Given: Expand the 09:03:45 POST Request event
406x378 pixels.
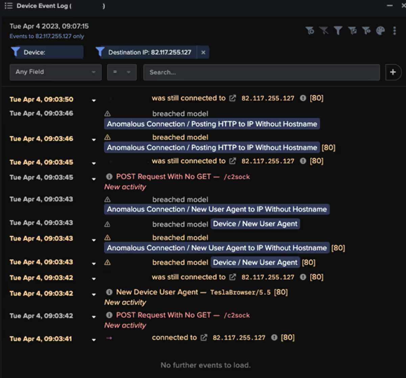Looking at the screenshot, I should pyautogui.click(x=94, y=178).
